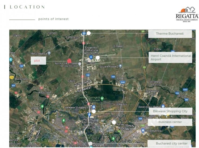This screenshot has height=148, width=199.
Task: Click the Băneasa Shopping City label box
Action: (171, 111)
